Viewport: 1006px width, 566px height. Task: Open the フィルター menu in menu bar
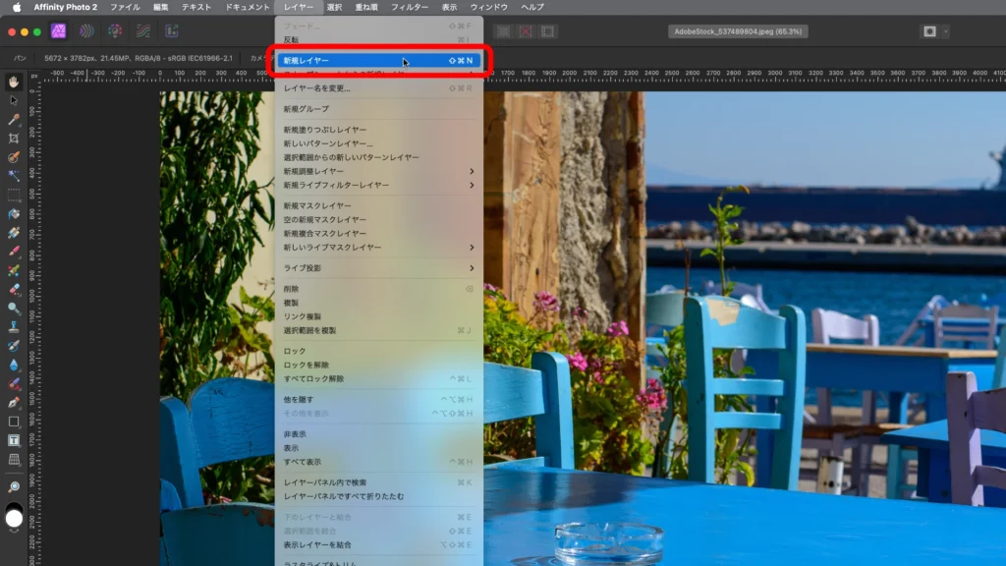click(x=410, y=7)
